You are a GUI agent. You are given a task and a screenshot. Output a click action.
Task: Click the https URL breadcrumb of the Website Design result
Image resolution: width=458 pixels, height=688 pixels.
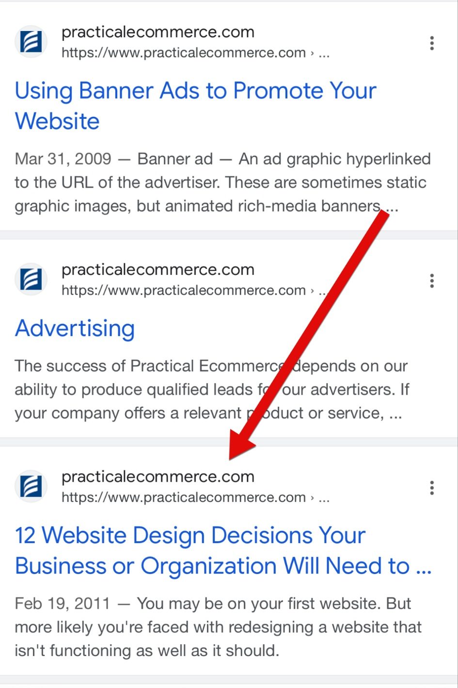(196, 497)
